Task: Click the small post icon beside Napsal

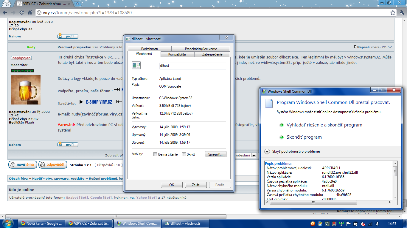Action: pos(355,47)
